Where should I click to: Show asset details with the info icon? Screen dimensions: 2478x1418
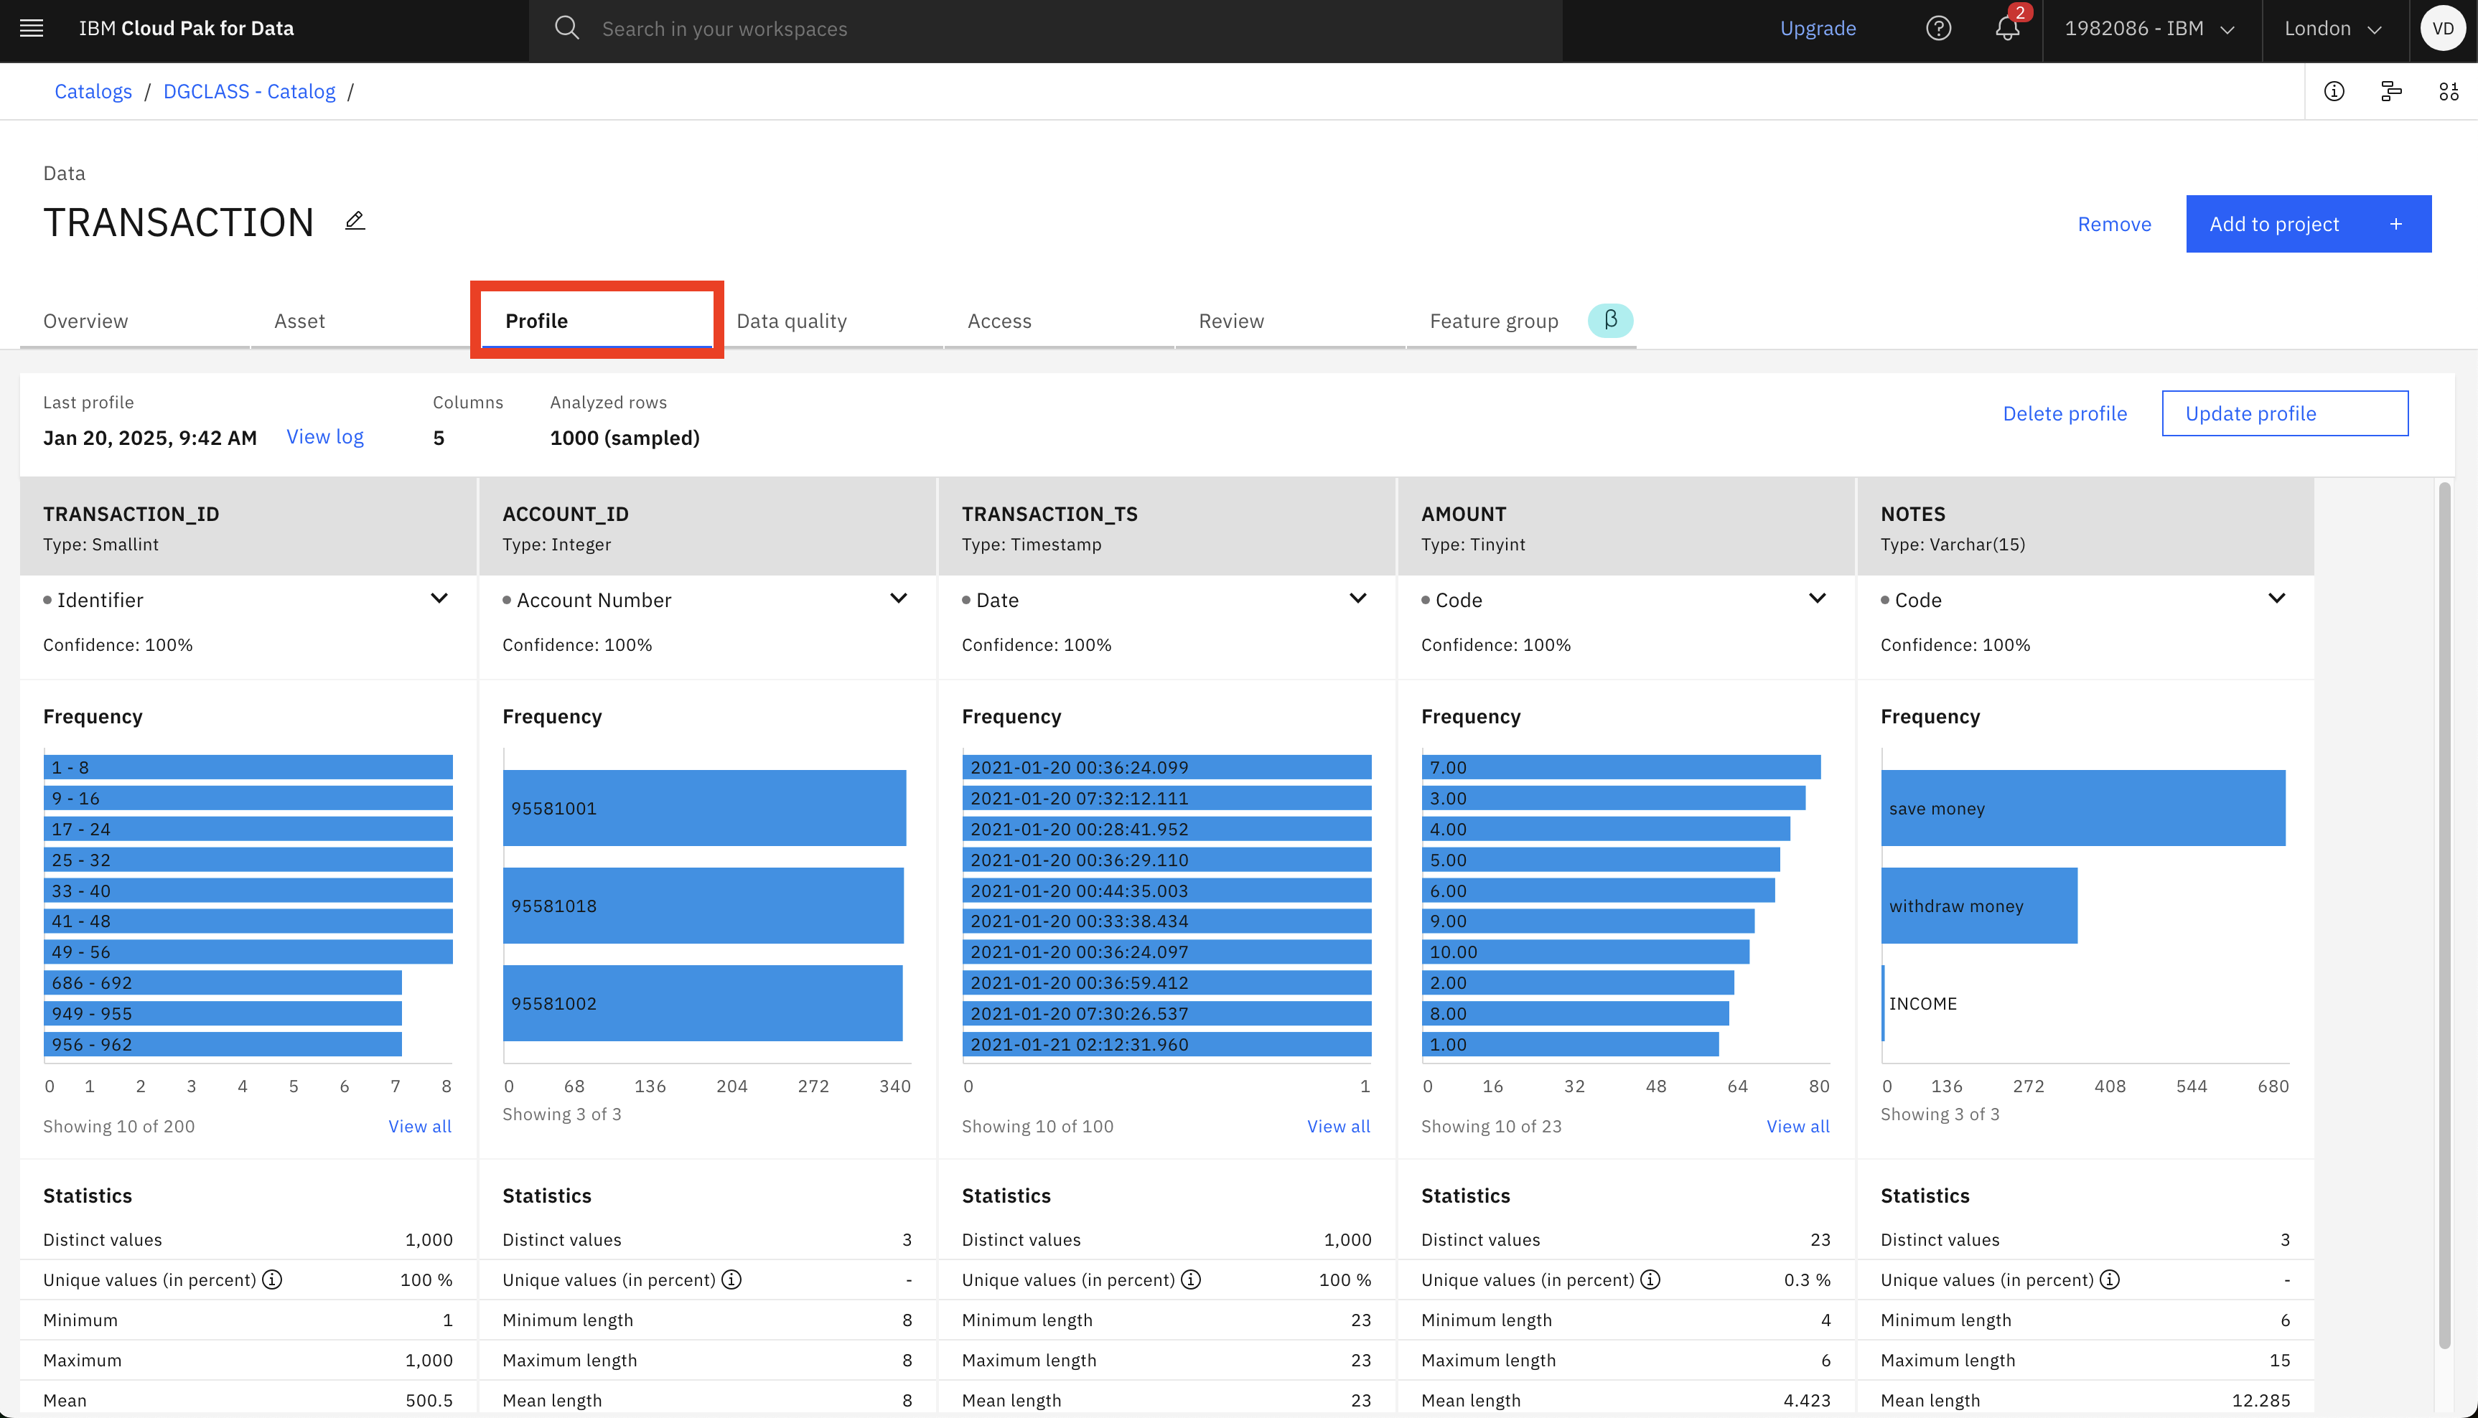pos(2334,90)
